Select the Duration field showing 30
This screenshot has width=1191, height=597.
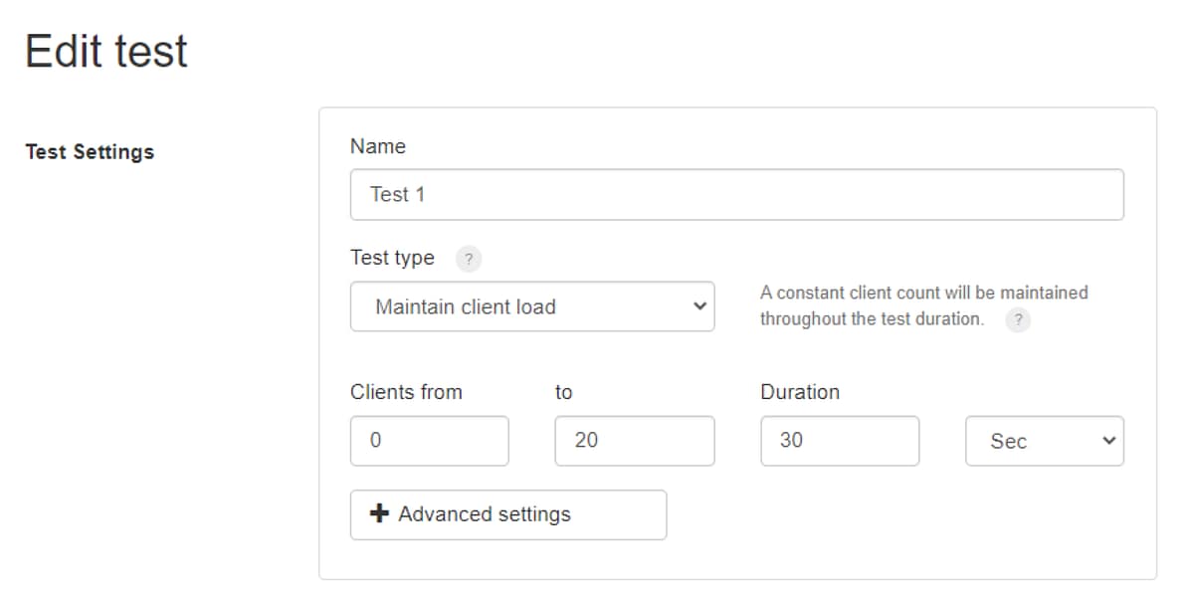pos(840,441)
